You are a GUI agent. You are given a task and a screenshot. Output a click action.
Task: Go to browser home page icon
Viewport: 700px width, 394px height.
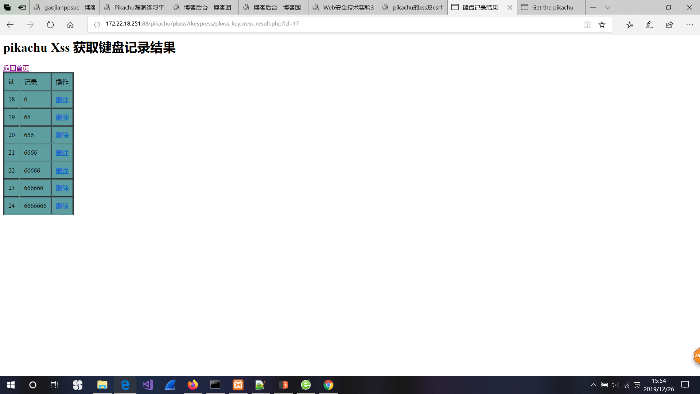(x=70, y=25)
